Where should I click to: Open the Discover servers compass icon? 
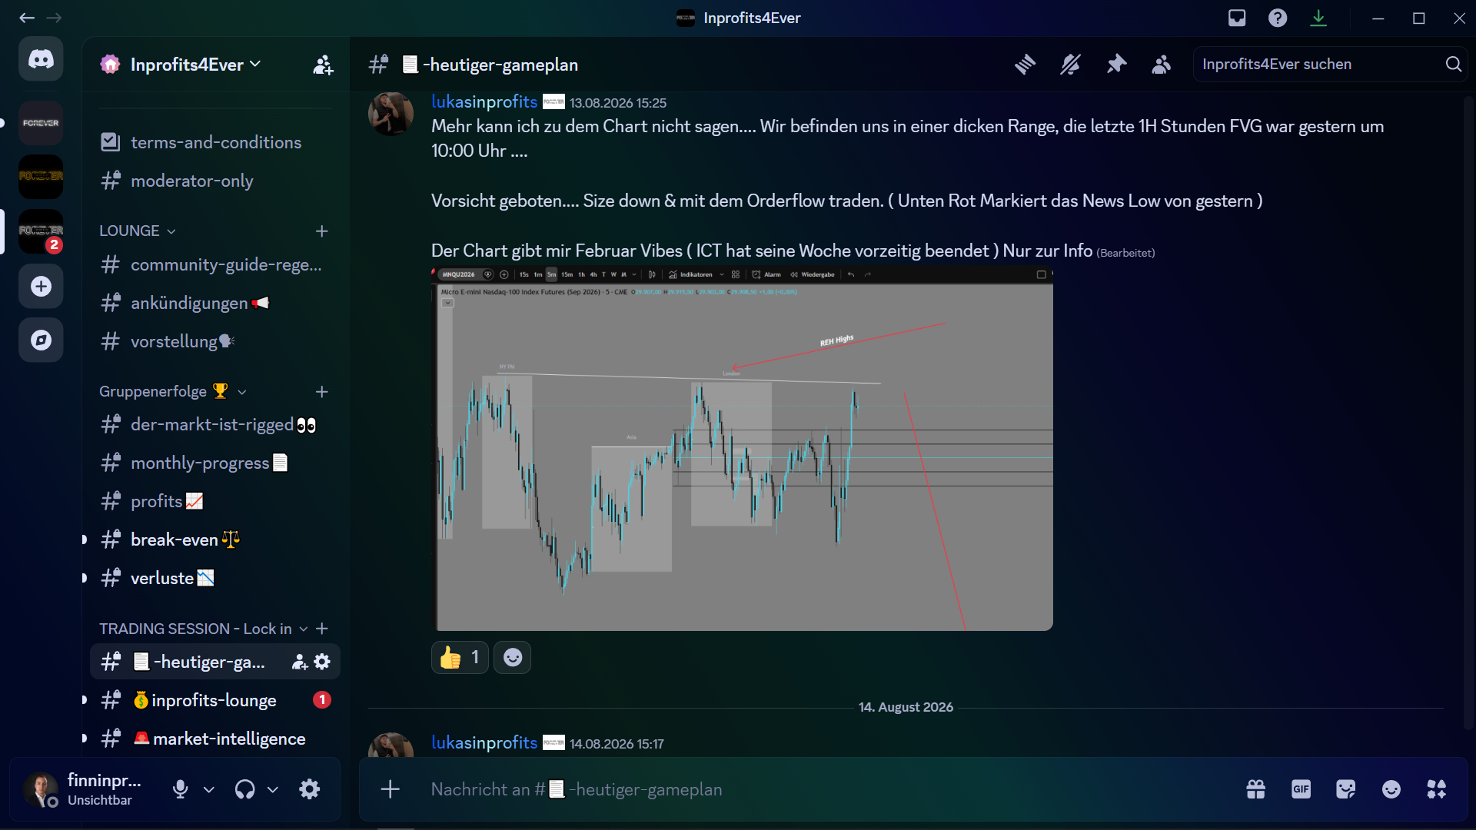pyautogui.click(x=41, y=340)
